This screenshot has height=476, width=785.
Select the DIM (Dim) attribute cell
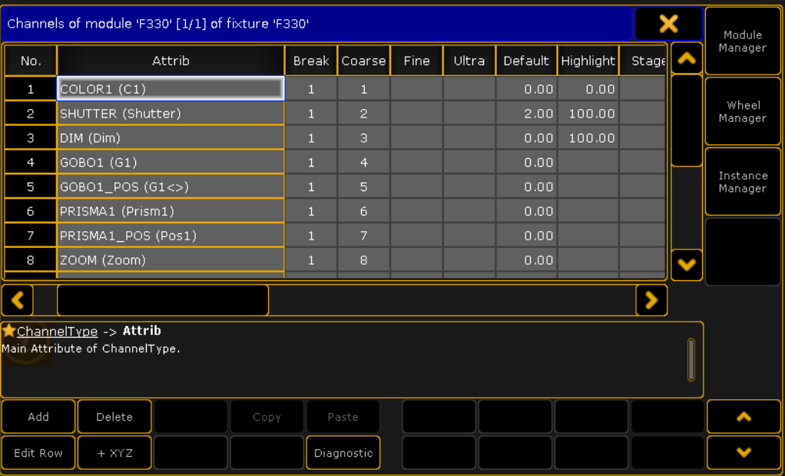(171, 138)
